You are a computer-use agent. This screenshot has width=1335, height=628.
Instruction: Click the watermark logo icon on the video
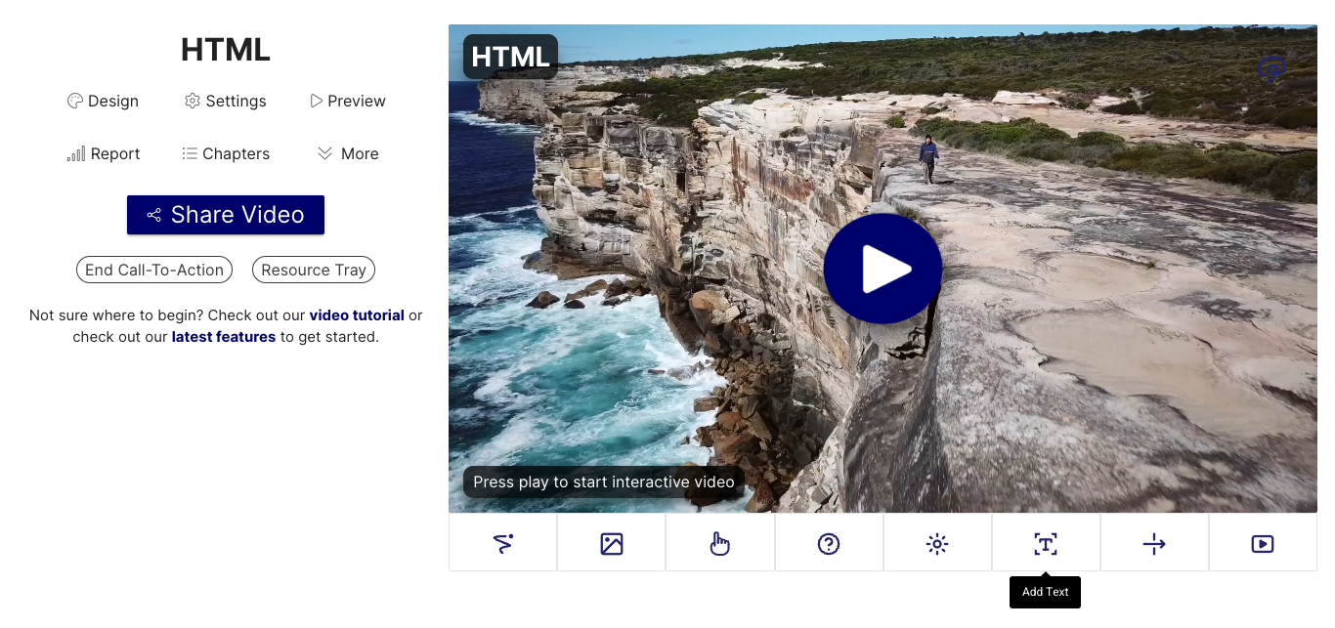(1270, 70)
